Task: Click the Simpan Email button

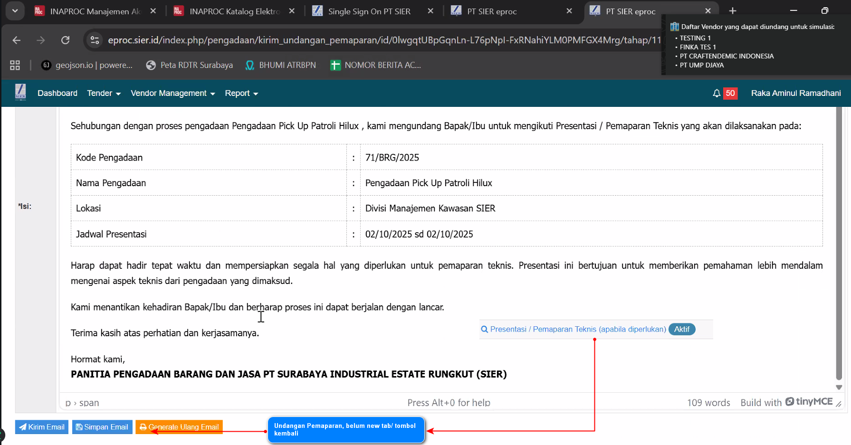Action: click(x=102, y=427)
